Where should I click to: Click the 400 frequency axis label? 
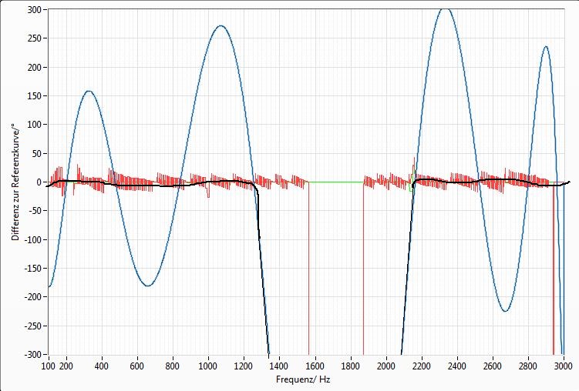(x=102, y=366)
